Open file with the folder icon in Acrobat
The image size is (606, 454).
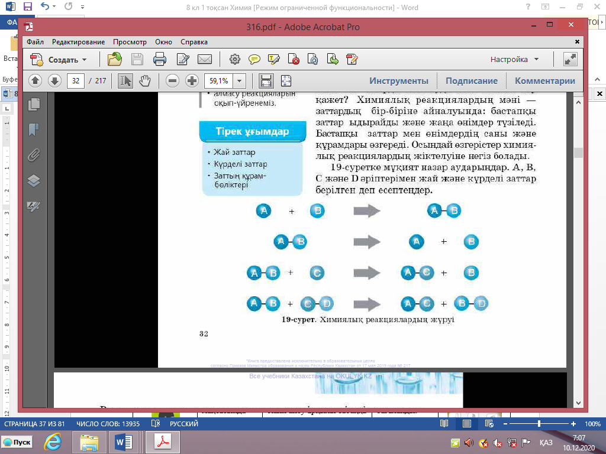click(114, 60)
